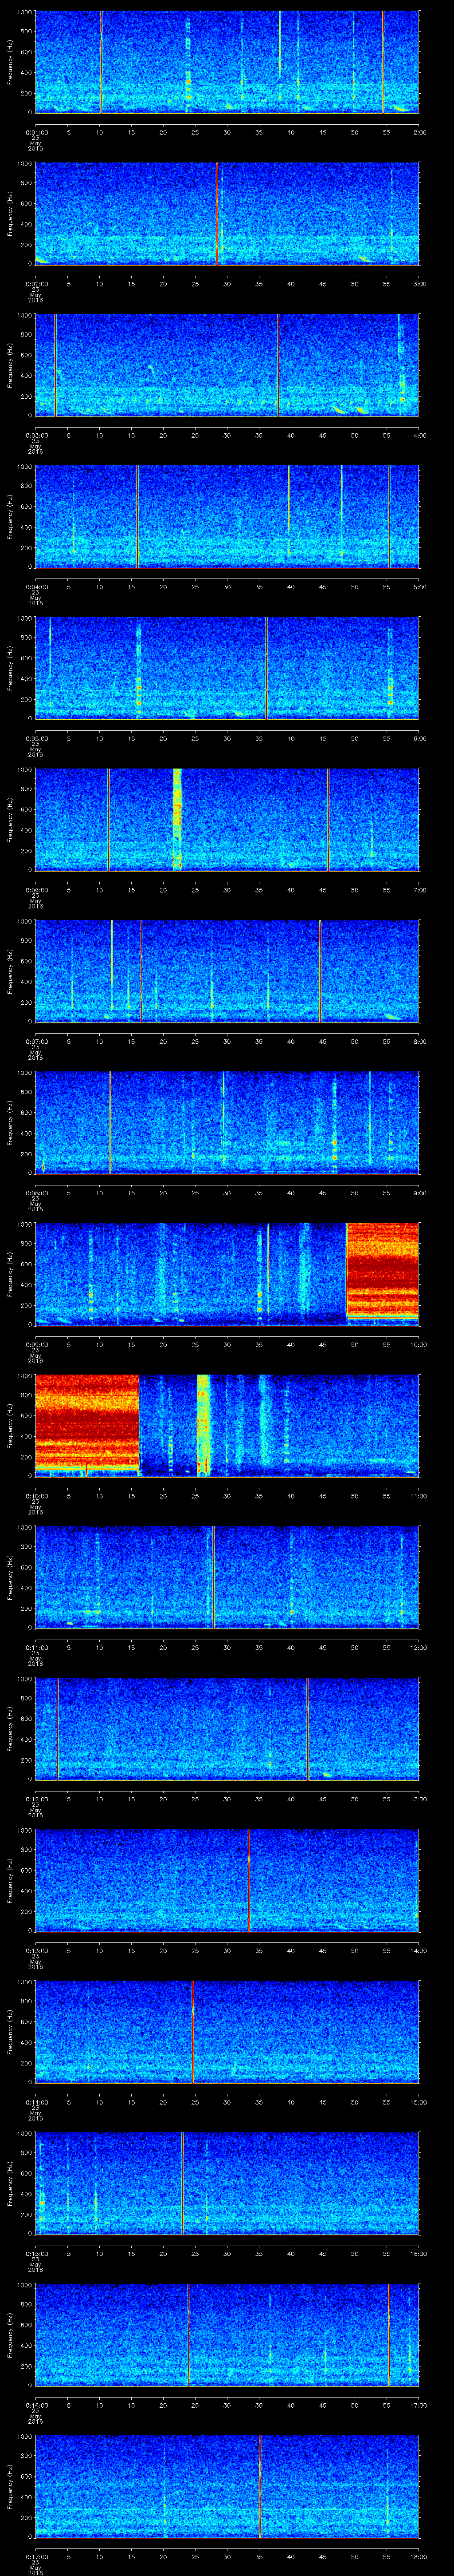
Task: Click the 0:03:00 start time label
Action: (x=36, y=435)
